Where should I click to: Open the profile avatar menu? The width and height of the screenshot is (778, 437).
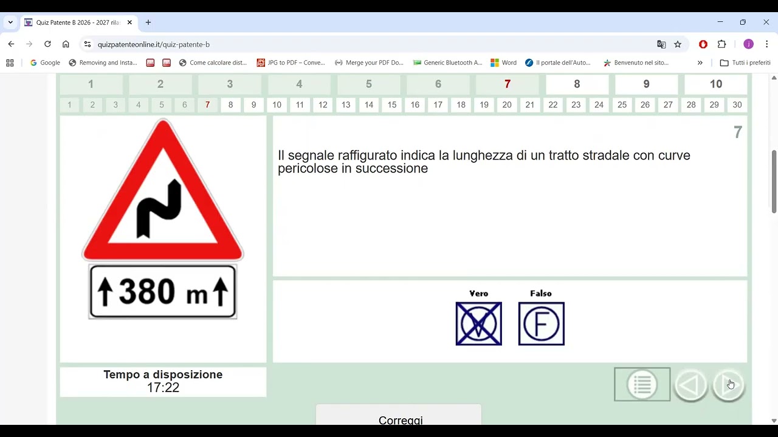coord(748,44)
